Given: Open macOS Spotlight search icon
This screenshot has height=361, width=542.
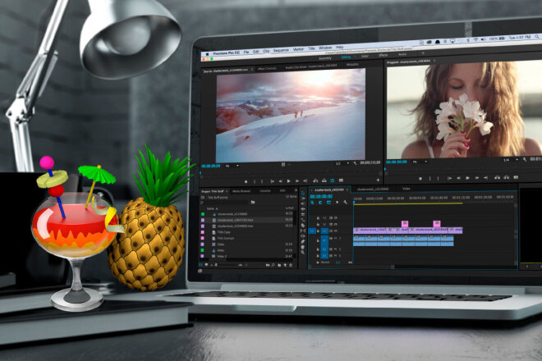Looking at the screenshot, I should point(537,36).
